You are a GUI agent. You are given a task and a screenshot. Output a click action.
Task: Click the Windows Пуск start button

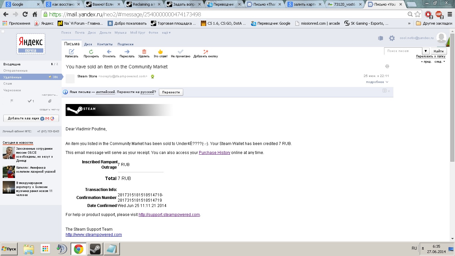click(9, 249)
